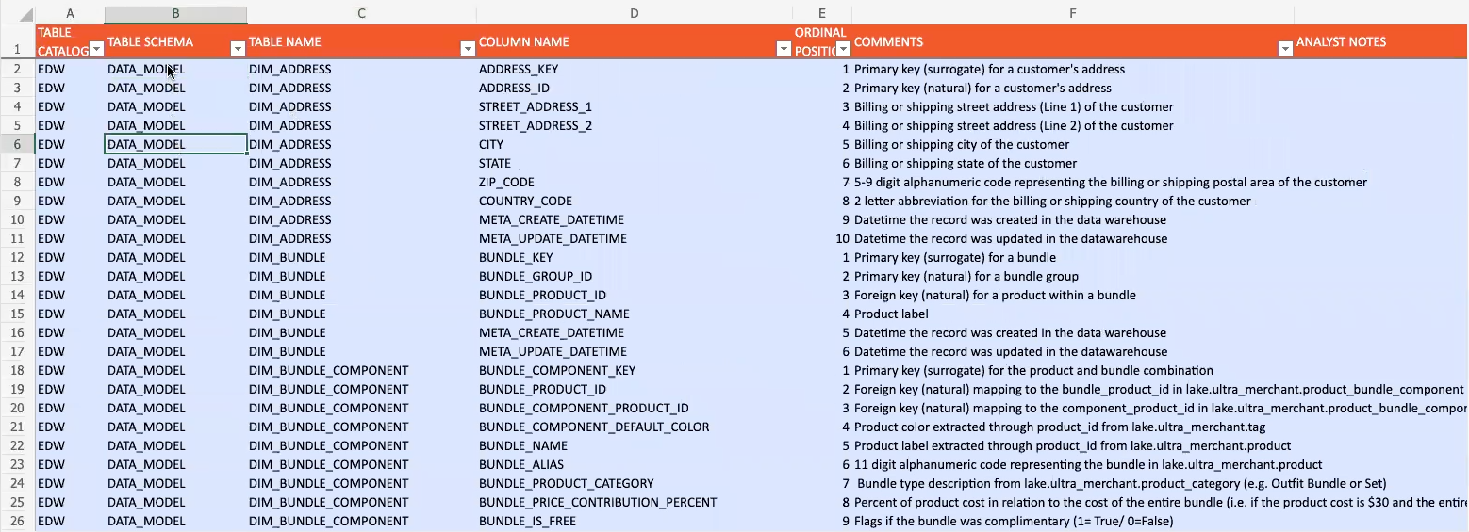
Task: Select DIM_BUNDLE table name in row 12
Action: click(362, 257)
